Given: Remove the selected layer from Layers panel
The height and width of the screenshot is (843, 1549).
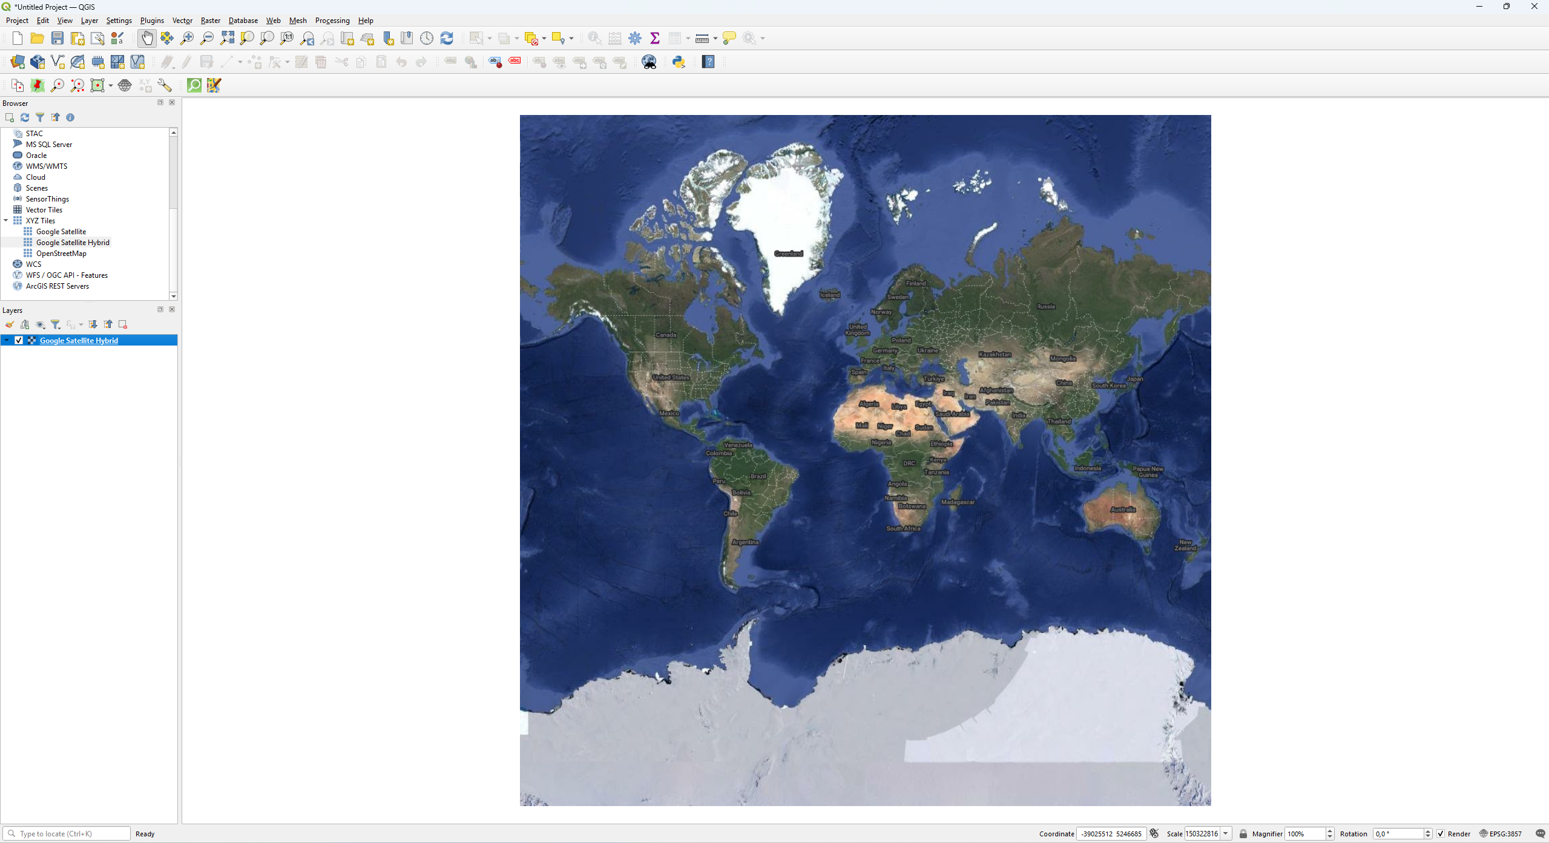Looking at the screenshot, I should point(123,324).
